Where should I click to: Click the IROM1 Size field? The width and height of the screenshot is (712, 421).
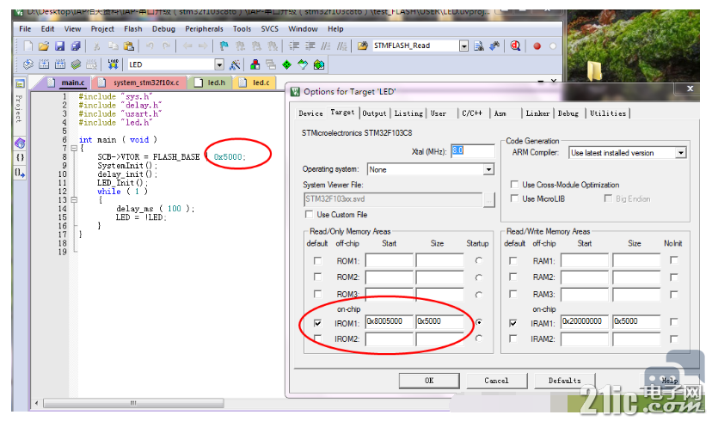tap(439, 321)
